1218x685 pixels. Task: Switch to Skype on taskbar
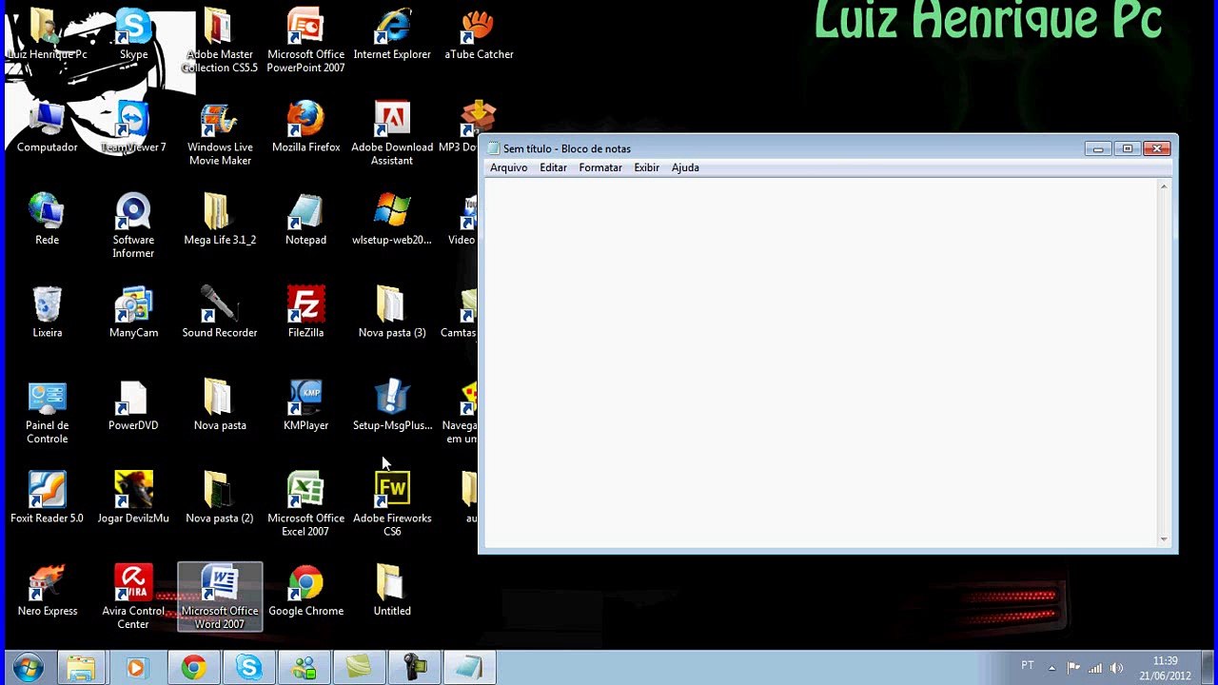[x=249, y=668]
